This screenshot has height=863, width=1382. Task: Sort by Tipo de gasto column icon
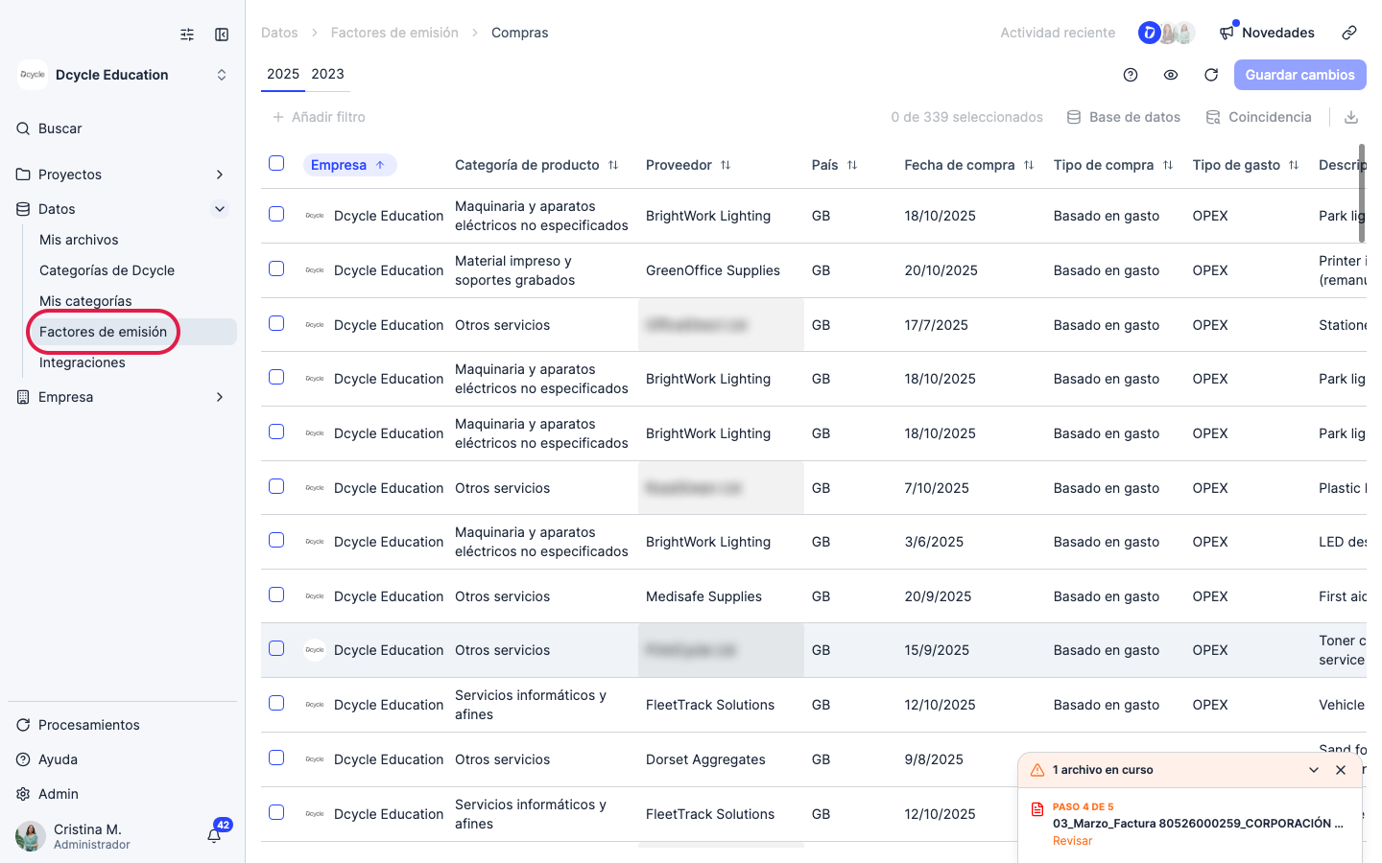pos(1294,165)
